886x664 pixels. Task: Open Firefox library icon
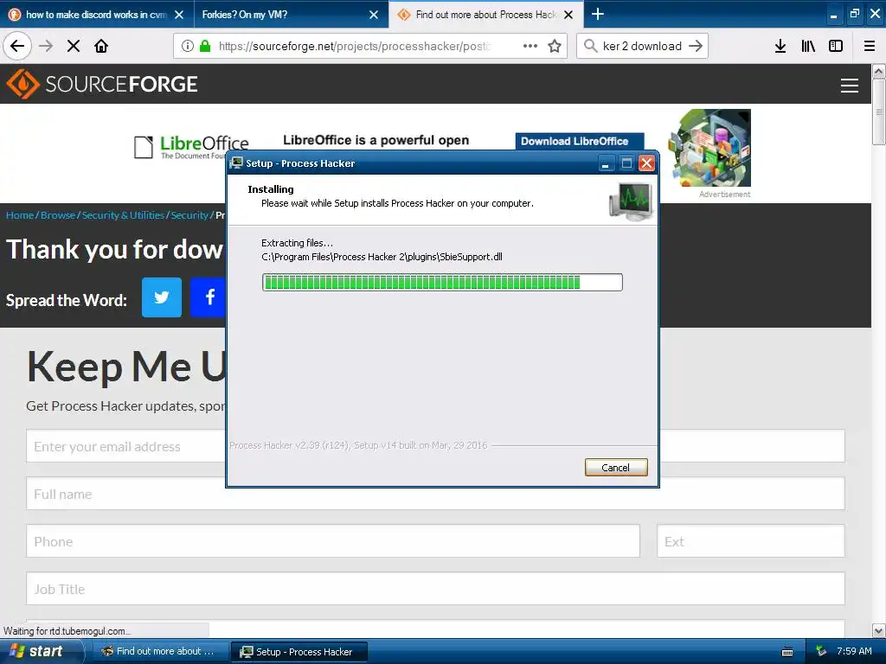[808, 46]
